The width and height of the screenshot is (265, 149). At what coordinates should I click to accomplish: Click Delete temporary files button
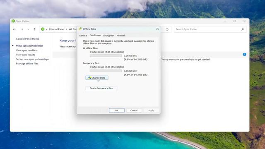point(101,88)
